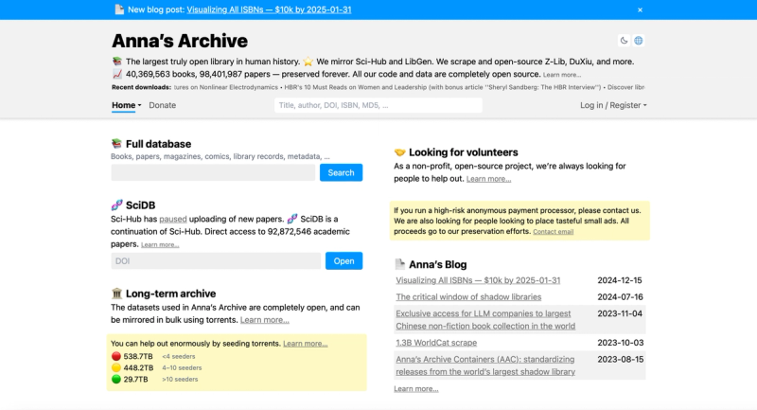Open Learn more about seeding torrents

pos(305,344)
